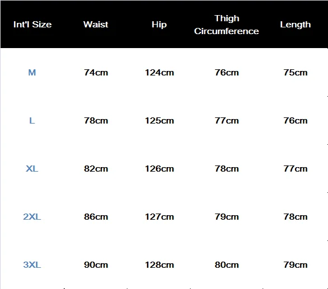Click the 75cm length value
This screenshot has height=289, width=328.
coord(296,73)
